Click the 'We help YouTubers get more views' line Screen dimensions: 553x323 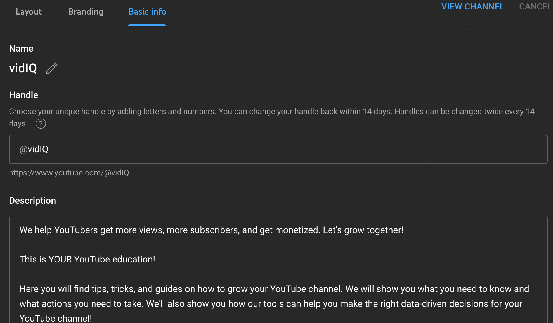click(x=211, y=230)
